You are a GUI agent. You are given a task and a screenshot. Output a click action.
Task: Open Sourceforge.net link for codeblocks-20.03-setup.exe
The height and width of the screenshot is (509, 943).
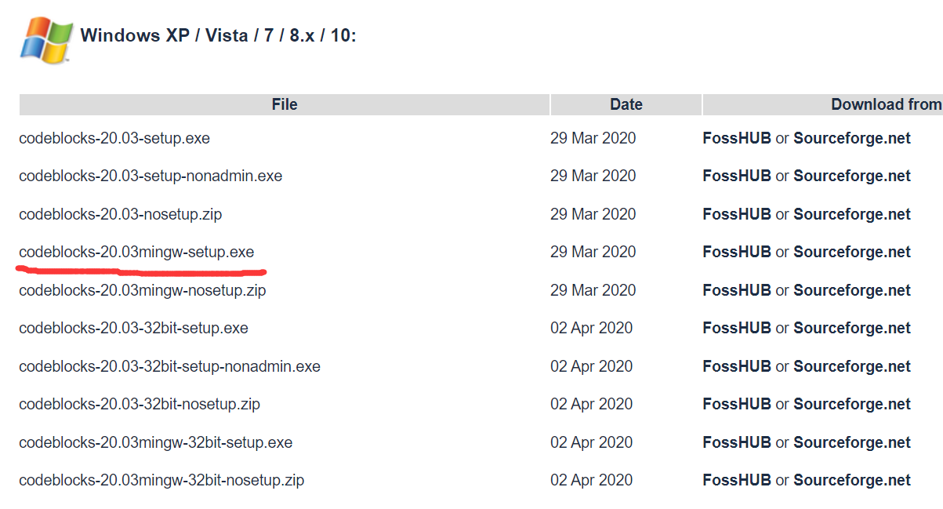click(x=852, y=138)
